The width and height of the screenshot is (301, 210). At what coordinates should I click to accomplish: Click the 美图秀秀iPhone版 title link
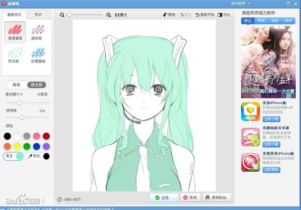tap(278, 153)
